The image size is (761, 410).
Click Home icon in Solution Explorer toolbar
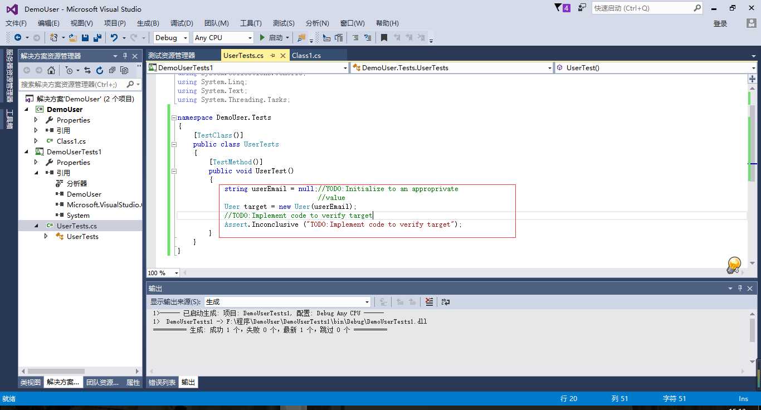(51, 70)
